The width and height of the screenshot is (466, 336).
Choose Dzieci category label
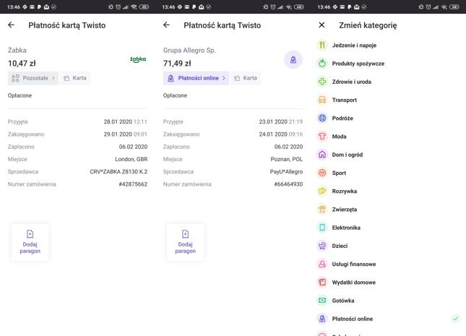[340, 246]
